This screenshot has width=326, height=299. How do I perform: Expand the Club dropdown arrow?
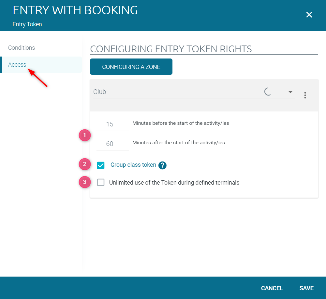point(290,92)
